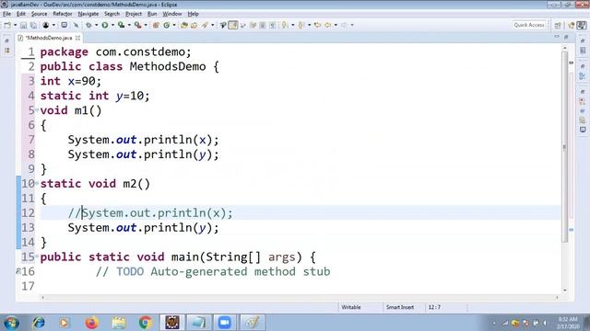The height and width of the screenshot is (331, 590).
Task: Select the Java perspective button
Action: point(582,25)
